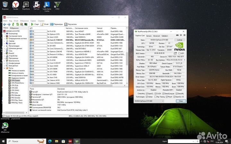
Task: Switch to AIDA64 taskbar icon
Action: [70, 141]
